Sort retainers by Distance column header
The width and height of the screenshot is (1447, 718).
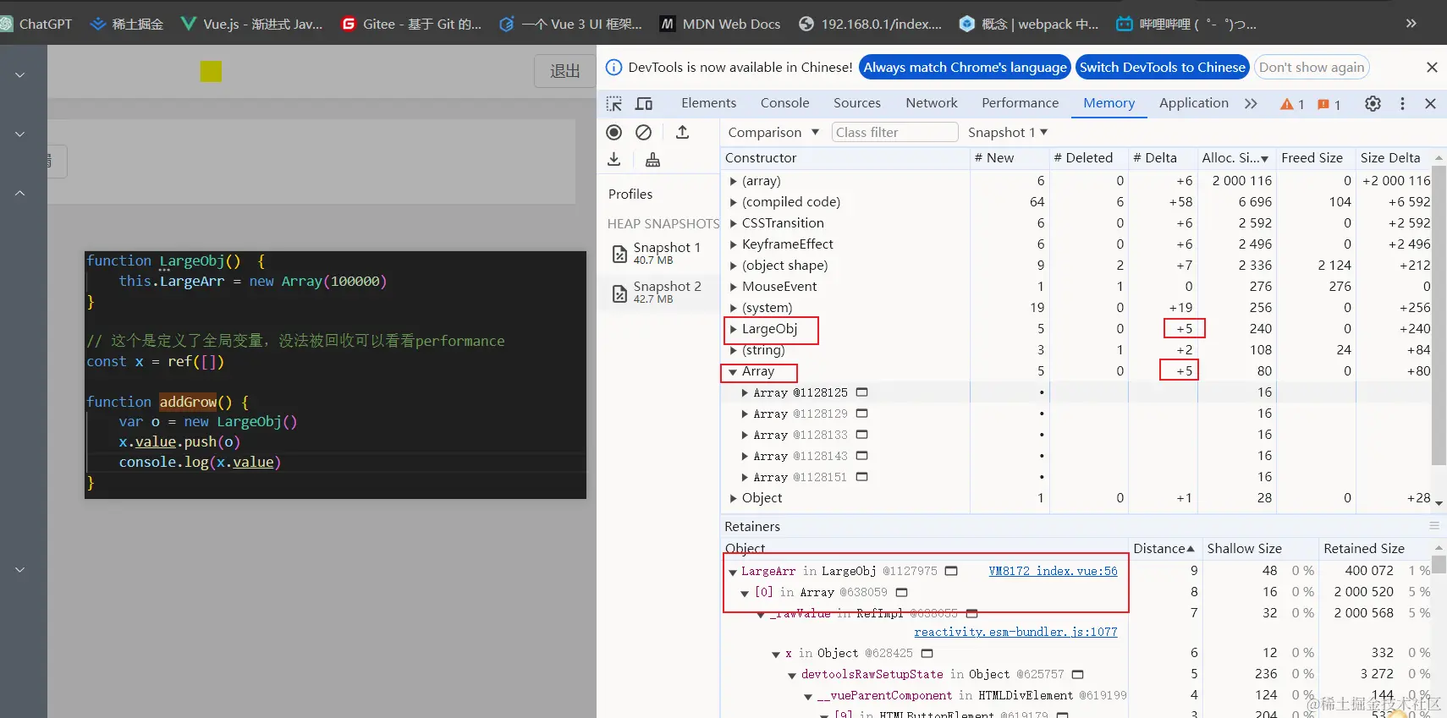[1164, 549]
